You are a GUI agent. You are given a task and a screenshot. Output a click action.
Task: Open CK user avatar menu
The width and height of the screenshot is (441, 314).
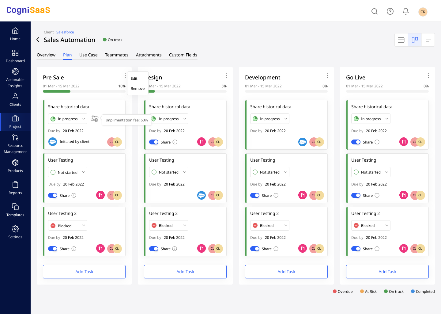[423, 12]
